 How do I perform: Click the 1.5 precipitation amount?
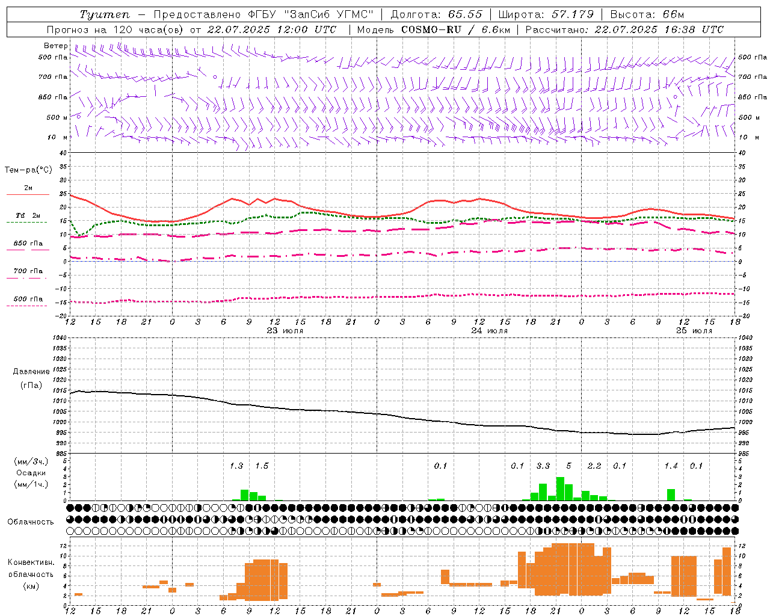click(262, 466)
